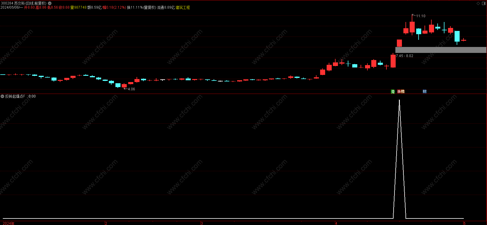Click the 高8.86 high price value
Image resolution: width=487 pixels, height=225 pixels.
(x=41, y=7)
